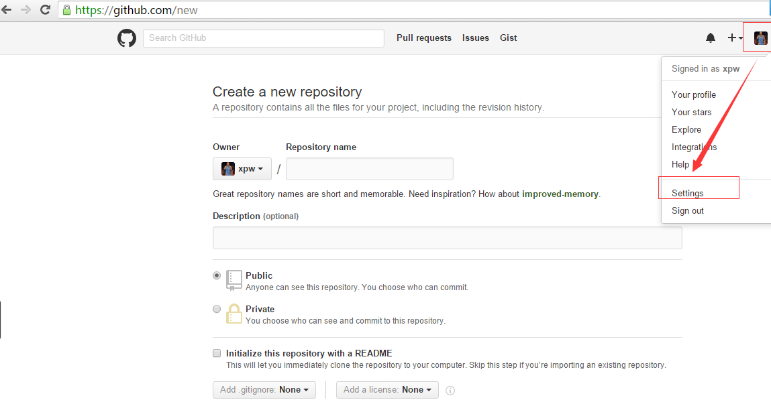The width and height of the screenshot is (771, 400).
Task: Open Issues in the header
Action: tap(476, 38)
